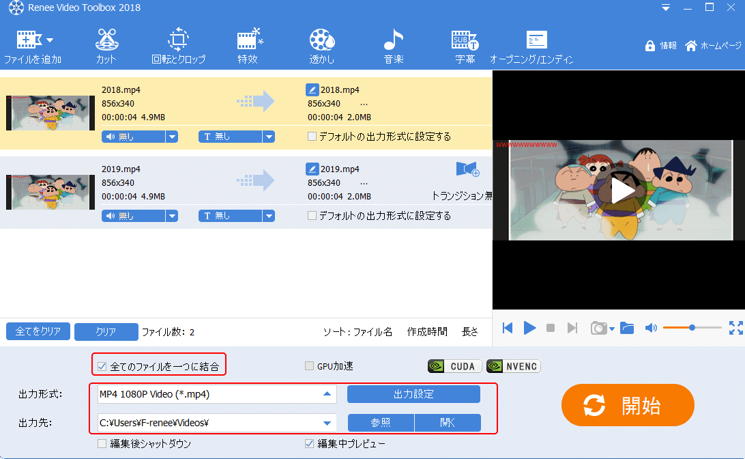This screenshot has width=745, height=459.
Task: Click 参照 browse button
Action: 381,423
